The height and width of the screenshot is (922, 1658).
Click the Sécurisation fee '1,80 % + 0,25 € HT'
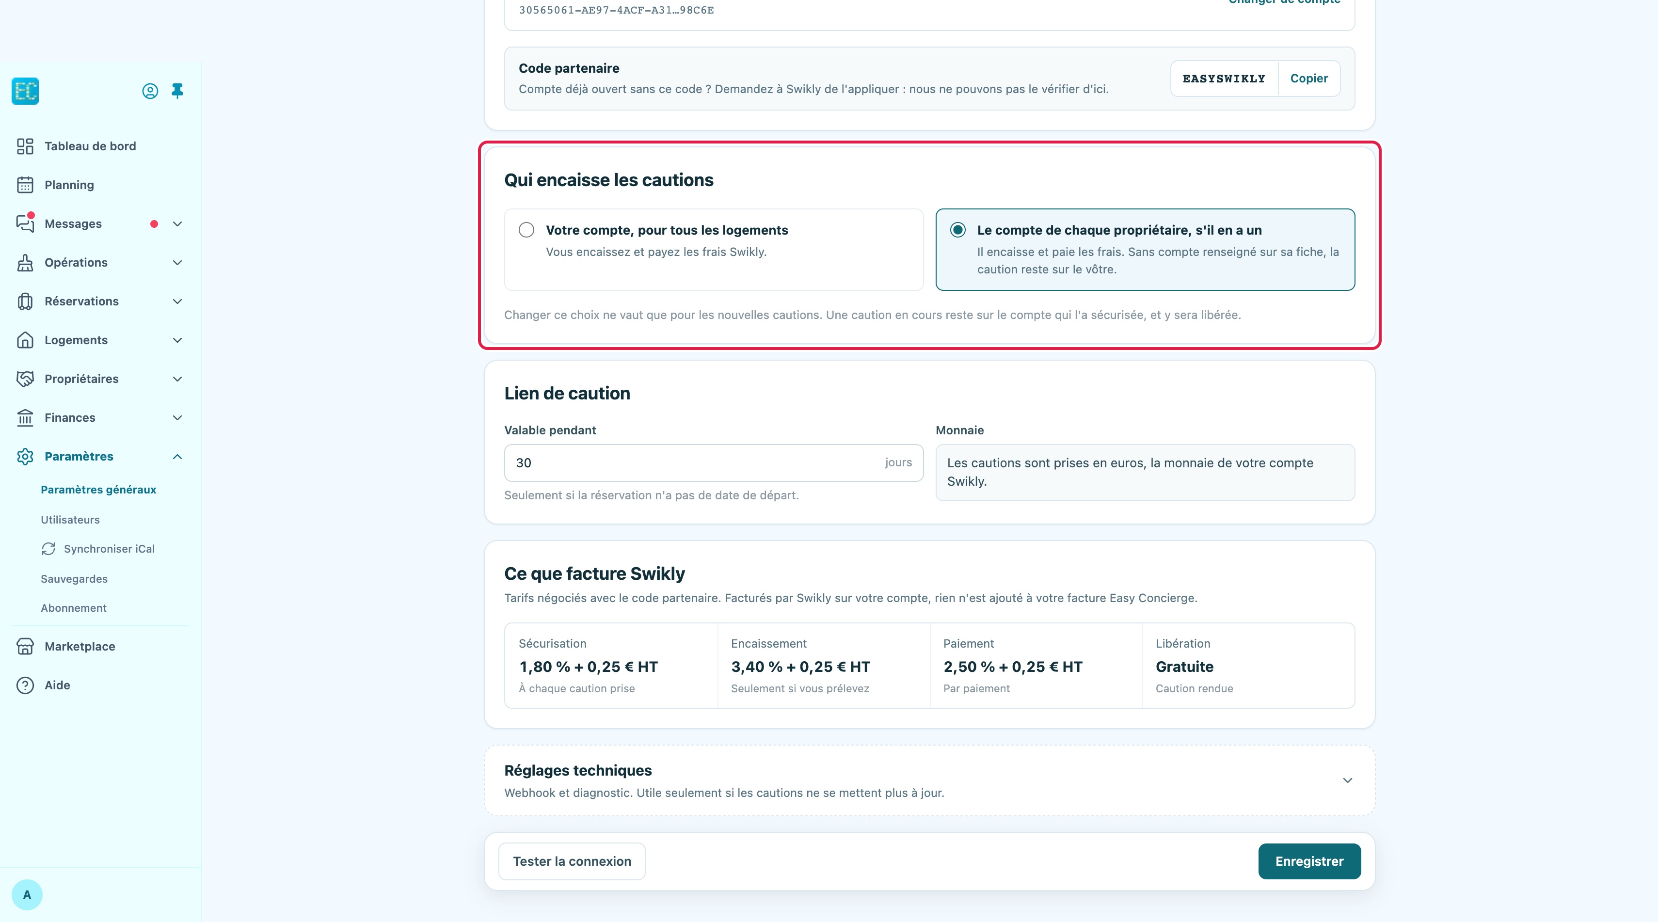(x=588, y=667)
